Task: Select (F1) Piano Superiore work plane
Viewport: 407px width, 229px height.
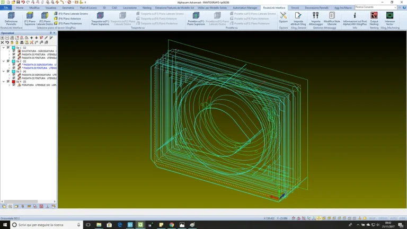Action: coord(30,18)
